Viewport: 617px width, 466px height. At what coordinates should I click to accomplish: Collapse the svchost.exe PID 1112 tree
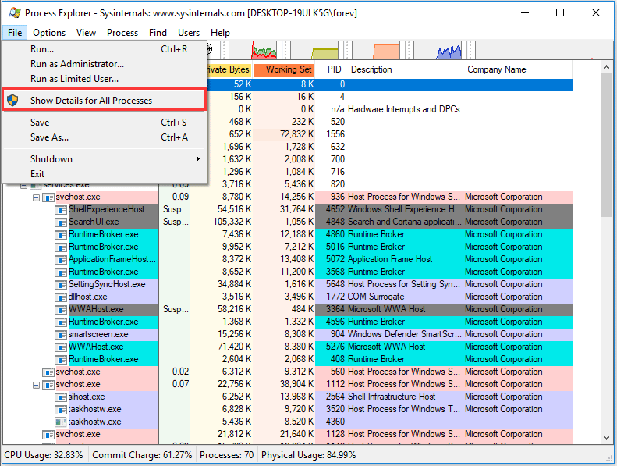(36, 385)
